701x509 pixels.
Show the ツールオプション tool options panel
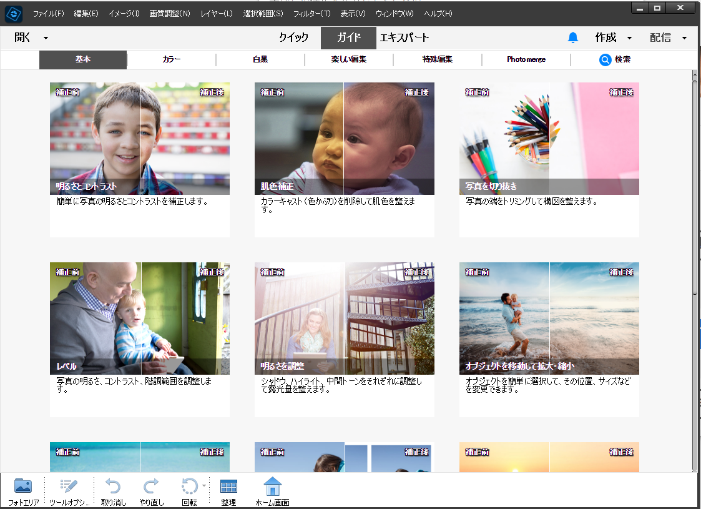(69, 491)
